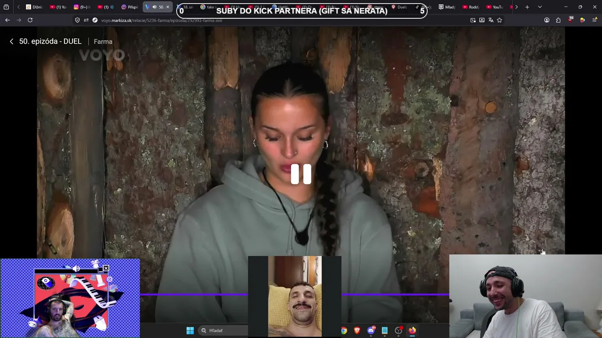Open Discord from the taskbar
Image resolution: width=602 pixels, height=338 pixels.
tap(371, 330)
